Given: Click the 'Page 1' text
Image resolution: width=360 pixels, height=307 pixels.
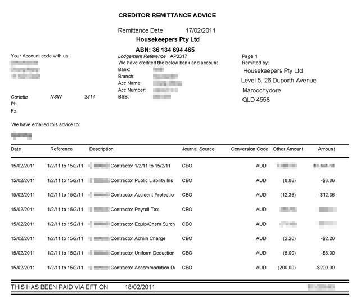Looking at the screenshot, I should click(x=250, y=56).
